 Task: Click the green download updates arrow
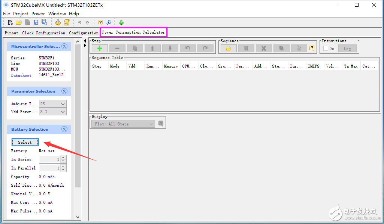[121, 23]
